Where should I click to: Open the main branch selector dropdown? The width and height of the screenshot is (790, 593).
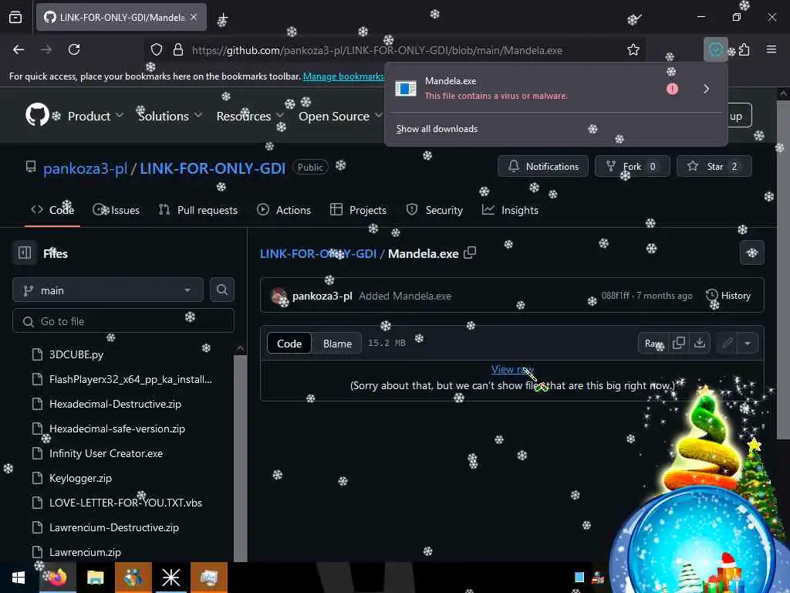108,290
